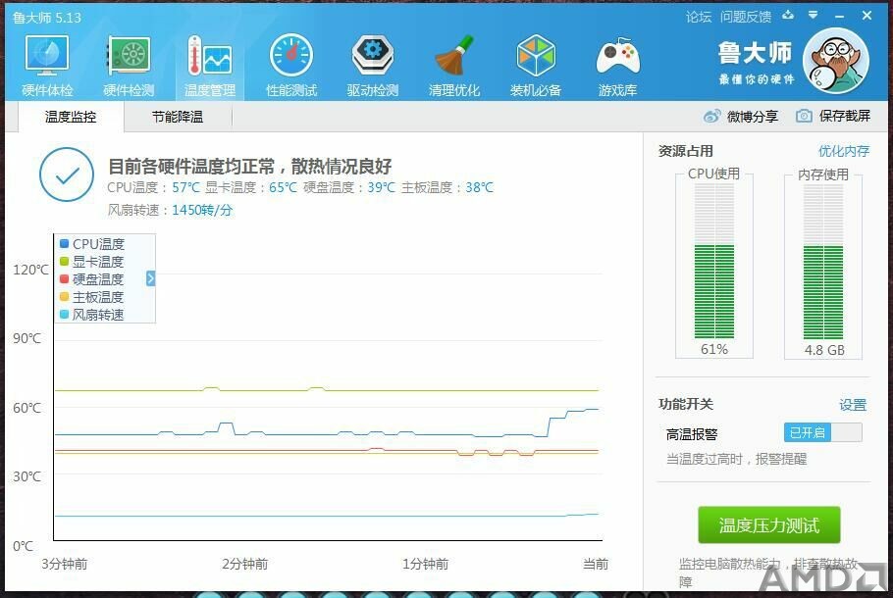This screenshot has height=598, width=893.
Task: Click the 优化内存 link
Action: coord(844,151)
